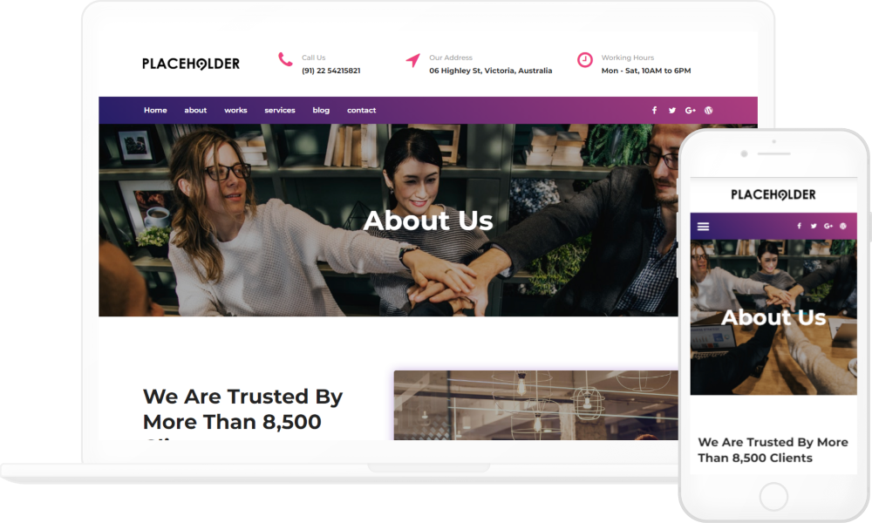872x523 pixels.
Task: Open Google Plus icon in desktop navbar
Action: pyautogui.click(x=690, y=111)
